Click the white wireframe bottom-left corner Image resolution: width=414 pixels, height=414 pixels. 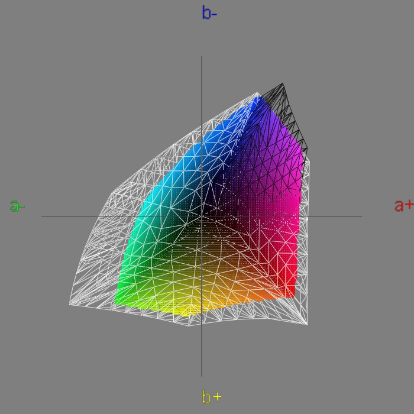click(70, 305)
